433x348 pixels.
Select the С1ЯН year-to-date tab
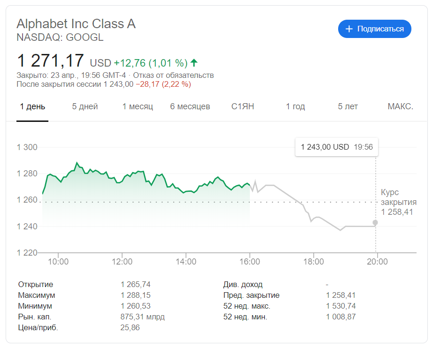[x=243, y=106]
